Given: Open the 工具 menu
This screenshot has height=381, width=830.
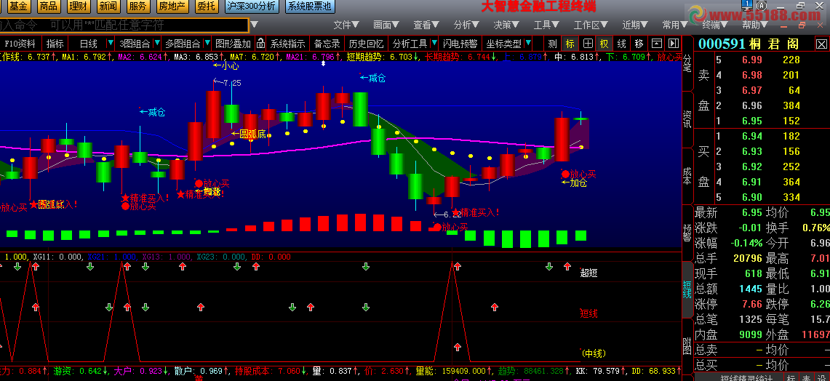Looking at the screenshot, I should click(x=547, y=25).
